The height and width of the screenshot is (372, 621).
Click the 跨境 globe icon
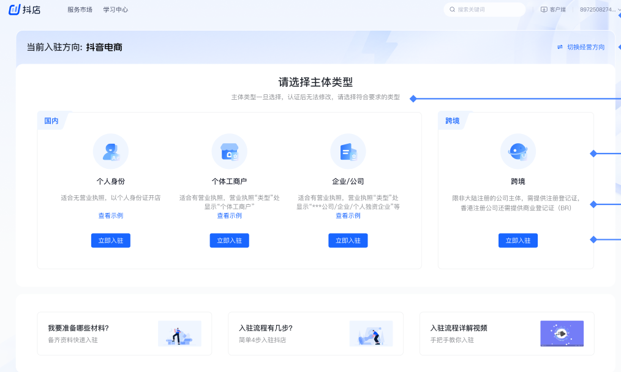pos(518,152)
